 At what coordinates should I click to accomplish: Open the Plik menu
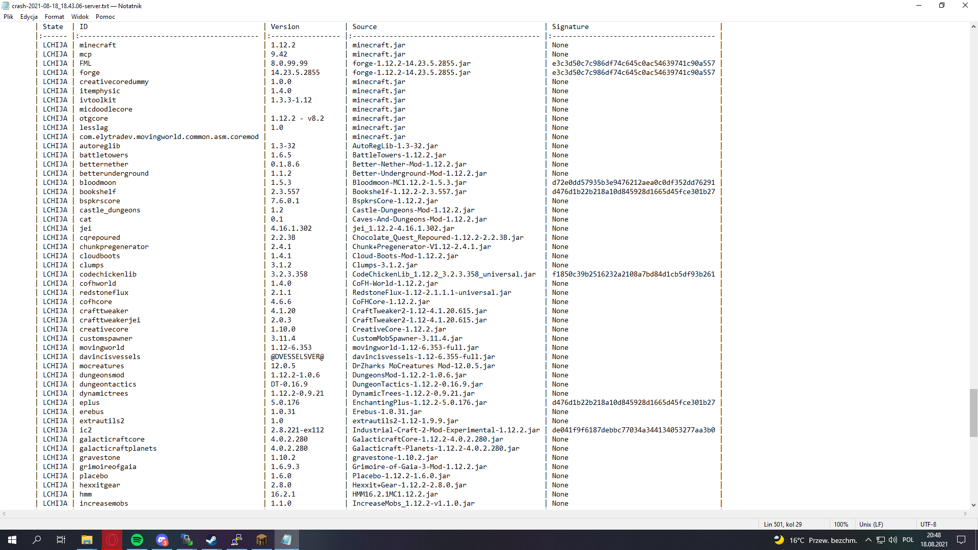(9, 17)
